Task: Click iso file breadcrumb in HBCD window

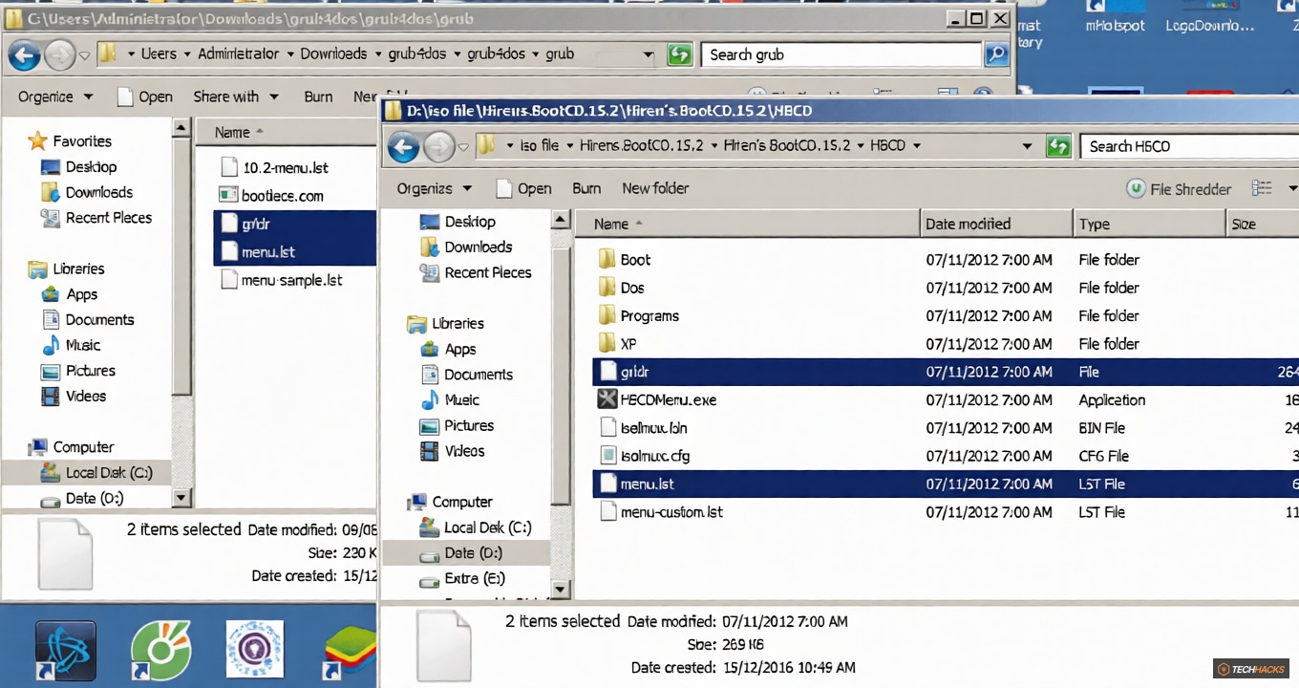Action: 539,146
